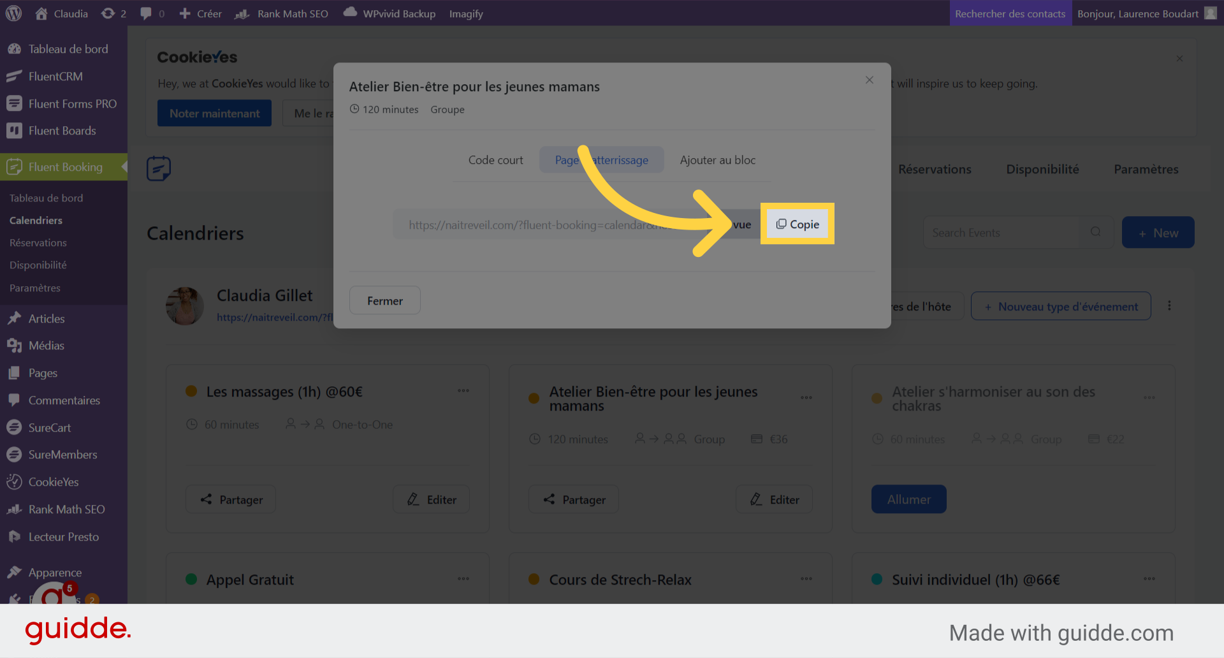Click Partager on Atelier Bien-être card
This screenshot has width=1224, height=658.
point(574,499)
